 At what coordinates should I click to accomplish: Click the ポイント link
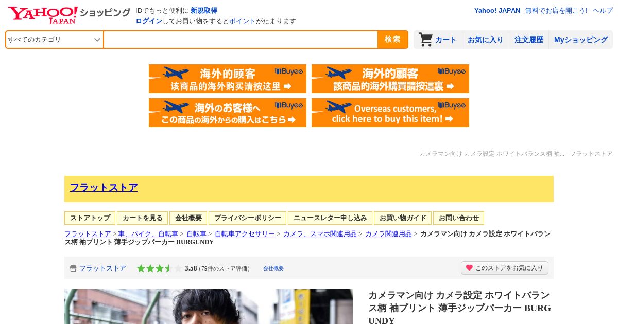coord(243,21)
